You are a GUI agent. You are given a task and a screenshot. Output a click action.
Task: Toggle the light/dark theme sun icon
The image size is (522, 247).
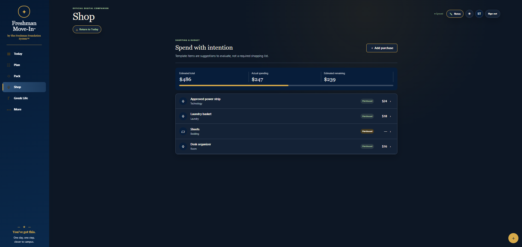[x=469, y=14]
